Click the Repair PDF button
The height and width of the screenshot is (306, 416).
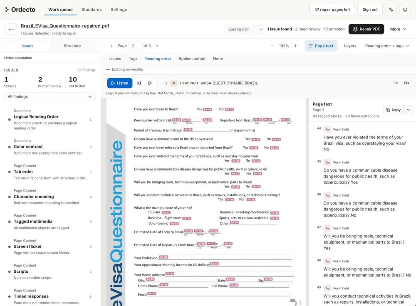tap(366, 29)
